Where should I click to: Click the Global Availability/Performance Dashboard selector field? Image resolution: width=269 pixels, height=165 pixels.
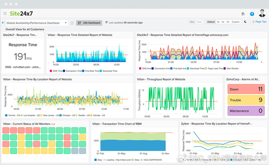click(37, 23)
